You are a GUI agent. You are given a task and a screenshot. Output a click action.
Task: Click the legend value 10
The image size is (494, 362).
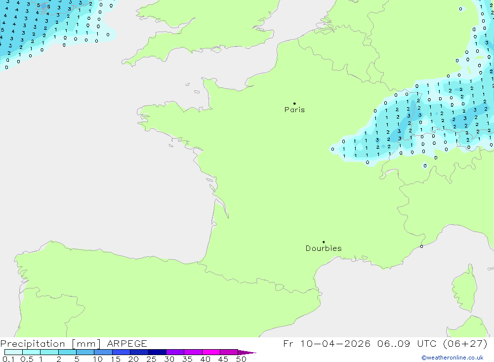coord(98,359)
